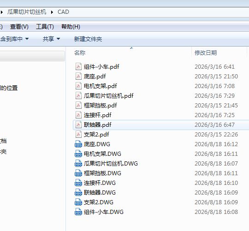Click the DWG icon of 电机支架.DWG
The image size is (249, 231).
point(78,154)
